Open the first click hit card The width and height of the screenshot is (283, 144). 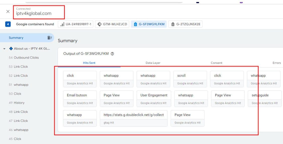tap(80, 79)
